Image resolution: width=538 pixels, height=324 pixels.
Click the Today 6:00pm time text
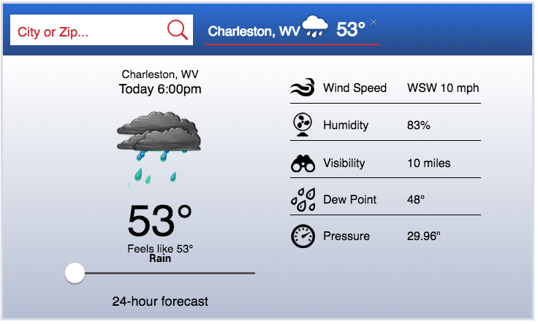(160, 89)
